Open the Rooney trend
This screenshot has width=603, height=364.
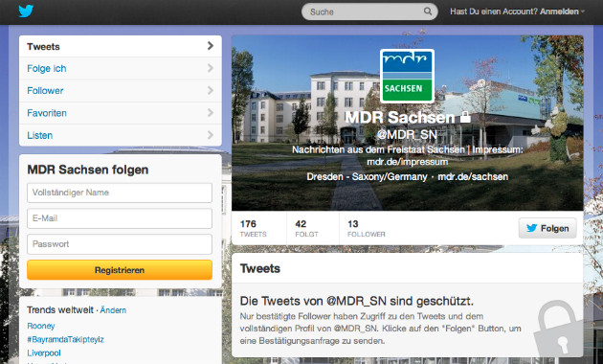41,326
